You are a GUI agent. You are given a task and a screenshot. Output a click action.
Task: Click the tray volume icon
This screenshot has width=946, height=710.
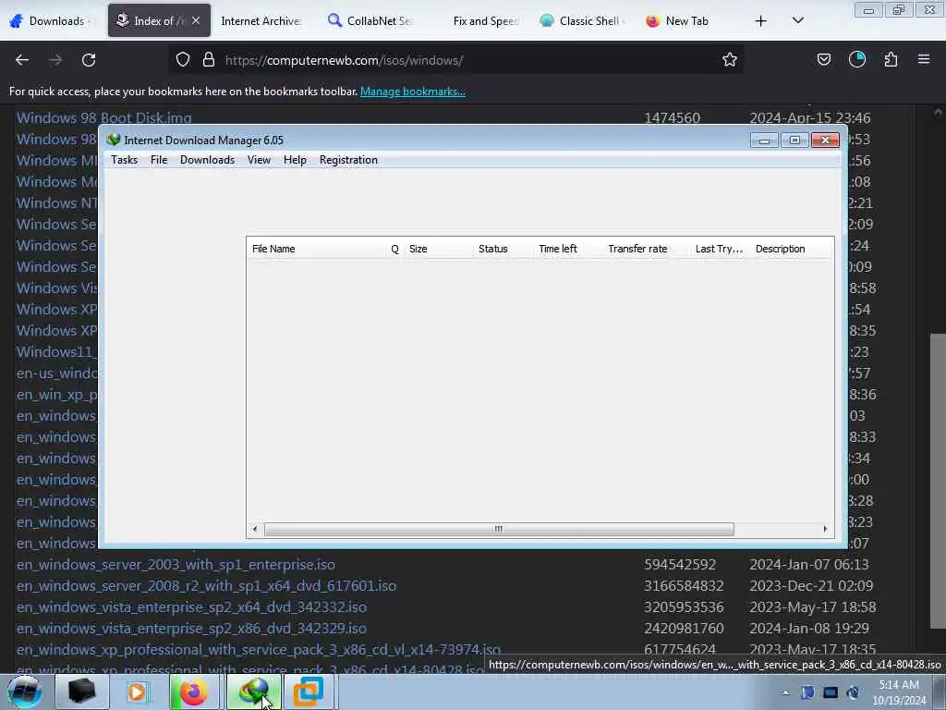(853, 692)
